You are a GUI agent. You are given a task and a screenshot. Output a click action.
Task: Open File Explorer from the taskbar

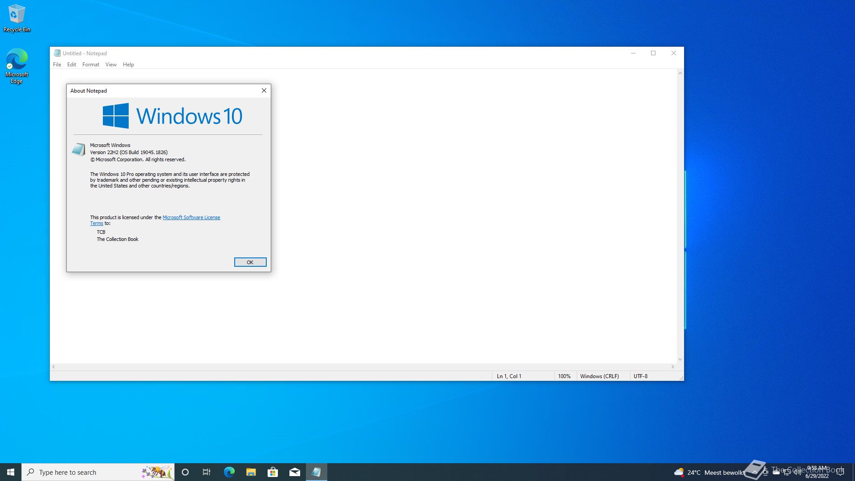tap(251, 472)
